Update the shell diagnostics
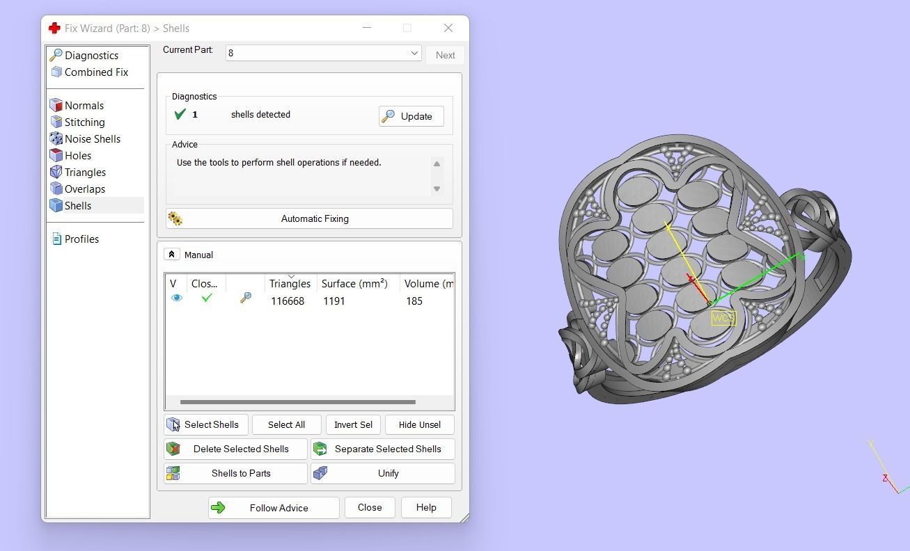Viewport: 910px width, 551px height. (x=411, y=116)
